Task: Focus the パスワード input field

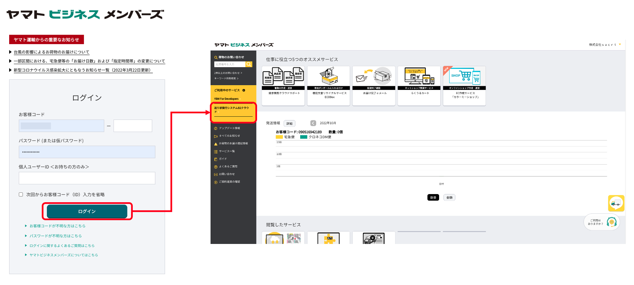Action: coord(87,152)
